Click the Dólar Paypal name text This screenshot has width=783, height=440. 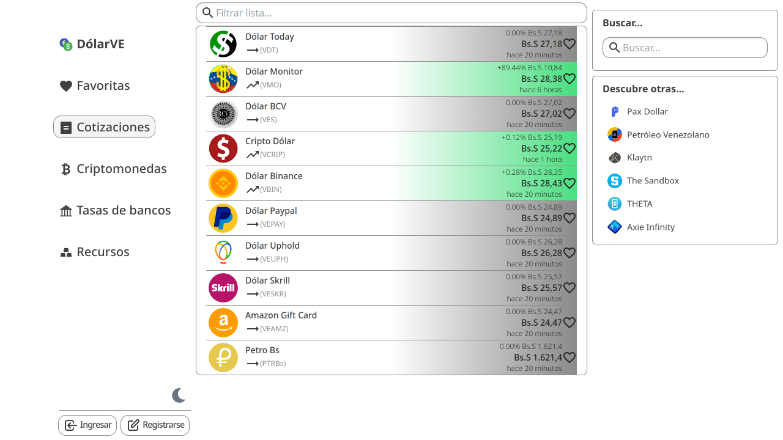tap(271, 211)
